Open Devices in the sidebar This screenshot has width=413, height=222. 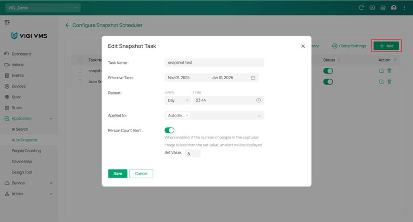19,86
